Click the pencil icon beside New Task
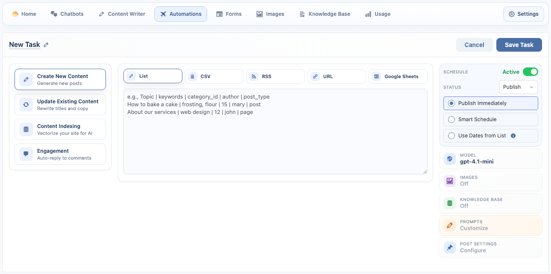 [x=46, y=45]
